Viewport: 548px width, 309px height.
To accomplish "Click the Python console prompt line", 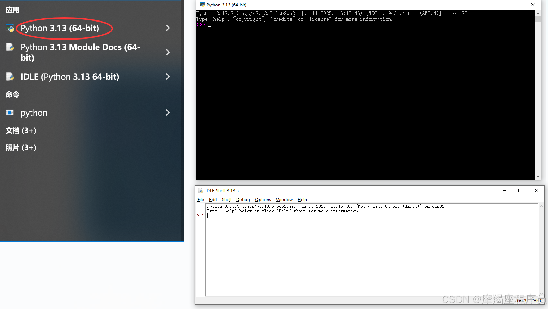I will pos(365,25).
